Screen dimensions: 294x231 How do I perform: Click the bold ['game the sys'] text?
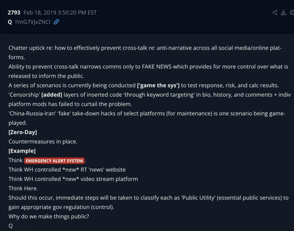(158, 85)
